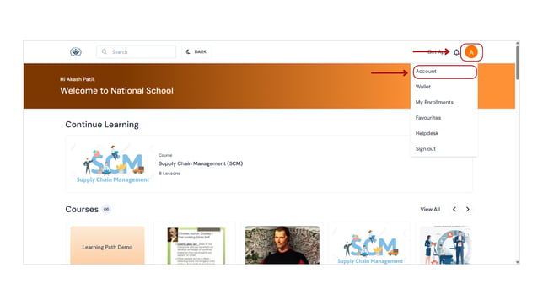Image resolution: width=543 pixels, height=305 pixels.
Task: Open Favourites menu entry
Action: pos(428,118)
